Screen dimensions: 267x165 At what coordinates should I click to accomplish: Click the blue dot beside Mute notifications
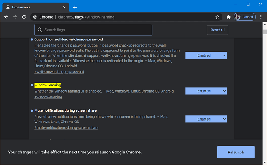pyautogui.click(x=32, y=111)
